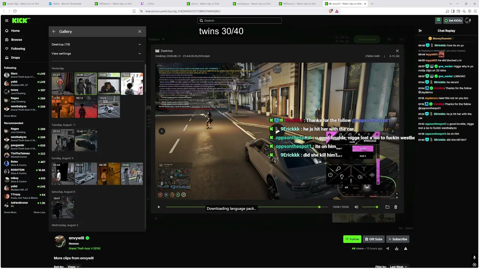
Task: Focus the Kick search field
Action: (x=239, y=21)
